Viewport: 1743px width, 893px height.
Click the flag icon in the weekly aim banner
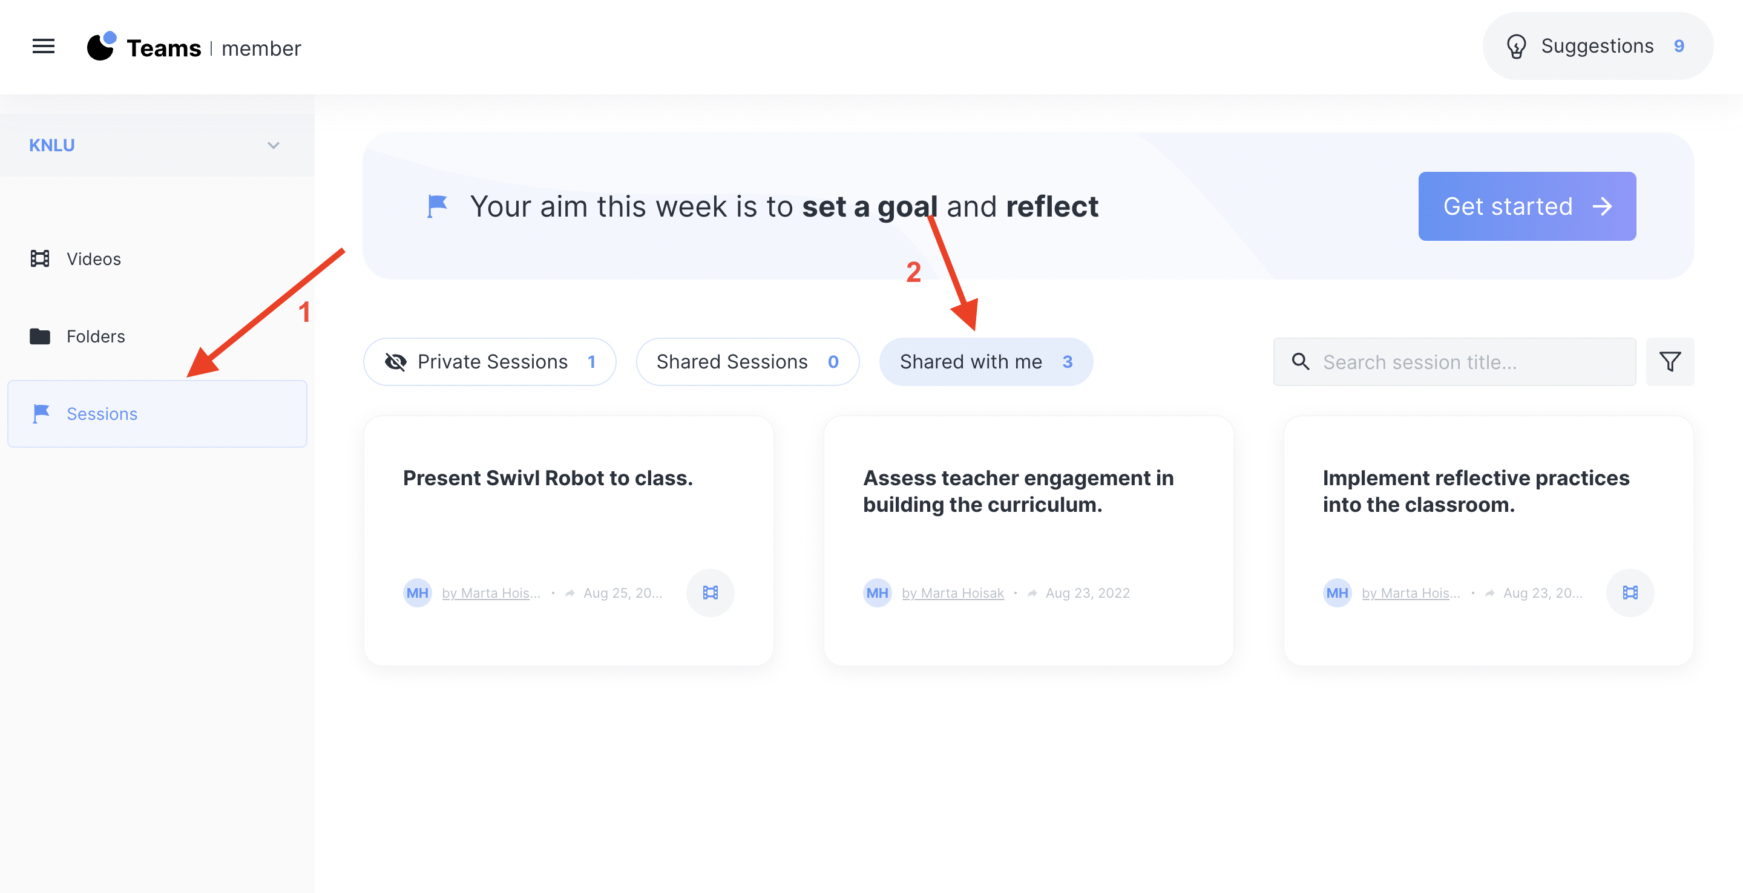tap(437, 206)
